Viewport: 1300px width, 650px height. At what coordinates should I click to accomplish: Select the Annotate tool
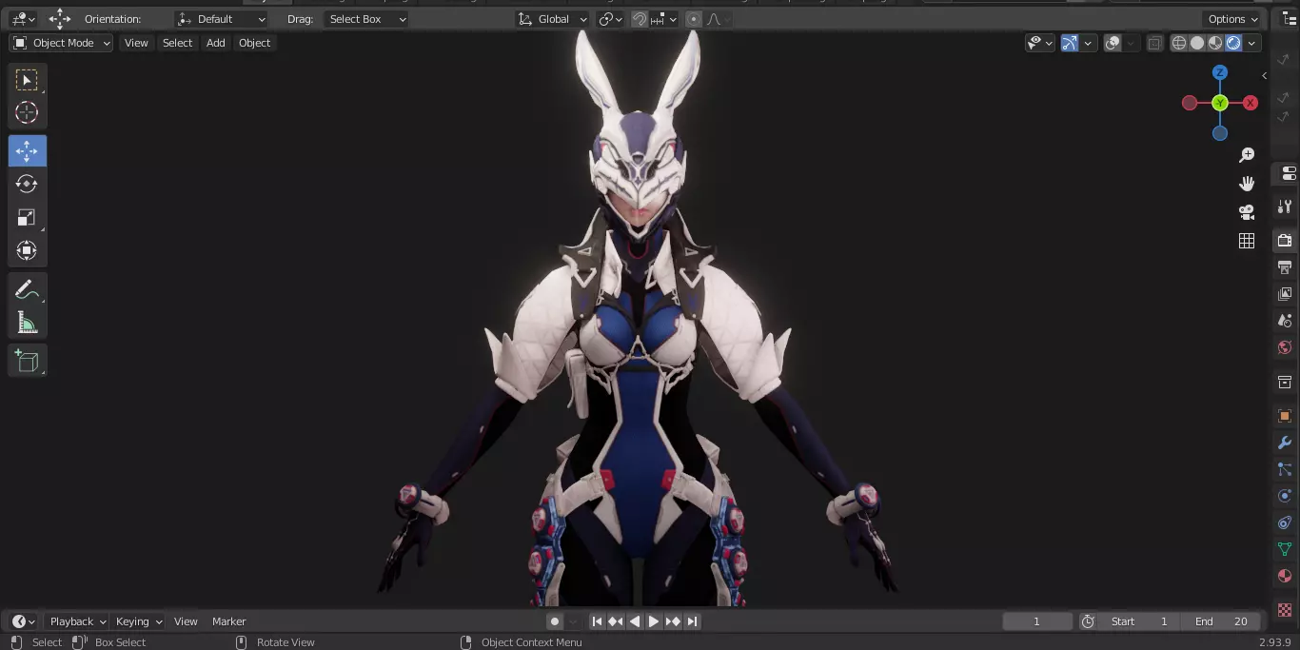(27, 290)
